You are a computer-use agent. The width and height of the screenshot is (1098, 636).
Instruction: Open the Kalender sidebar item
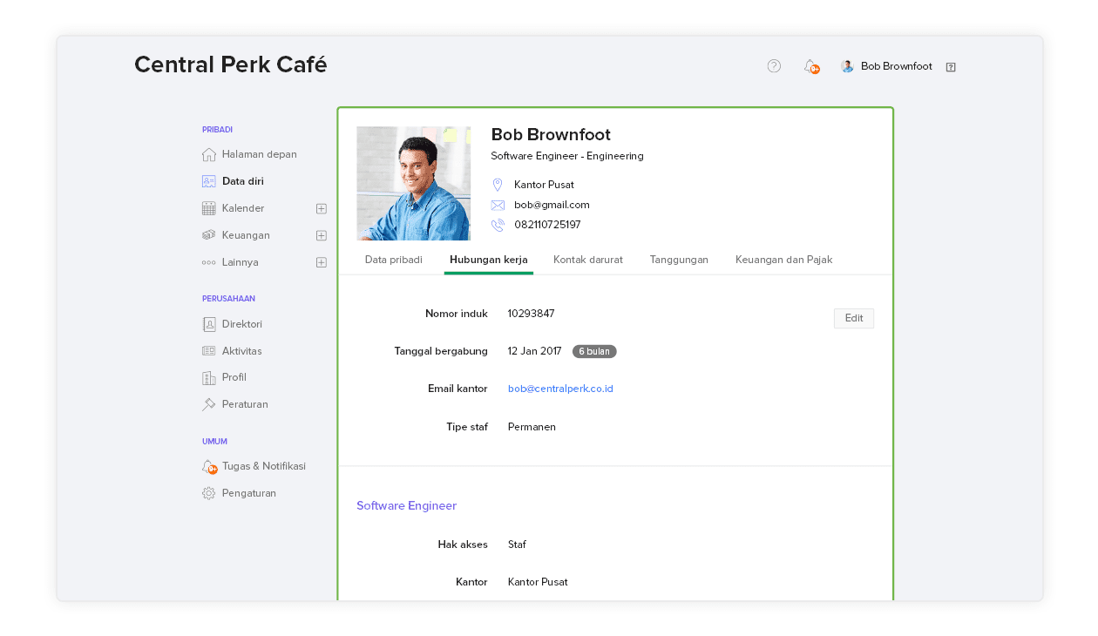coord(243,208)
